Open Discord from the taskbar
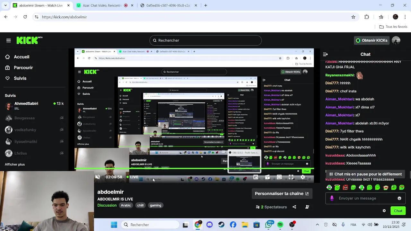The height and width of the screenshot is (231, 411). click(210, 225)
